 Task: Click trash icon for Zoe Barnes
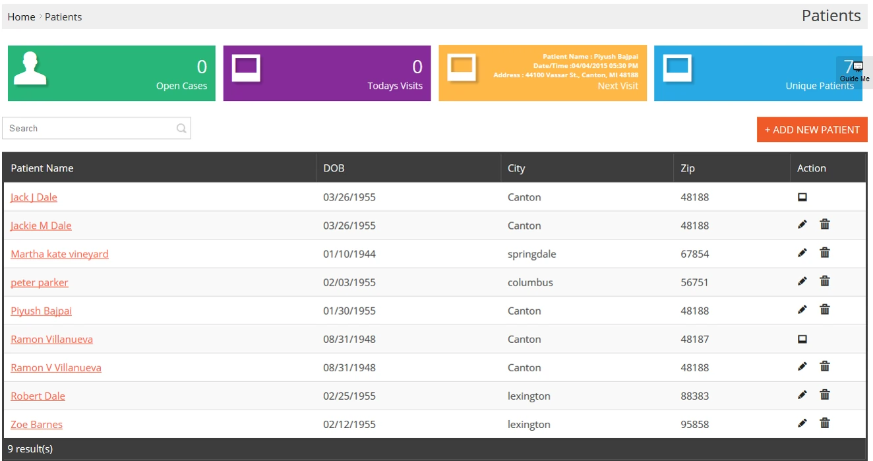click(x=824, y=423)
